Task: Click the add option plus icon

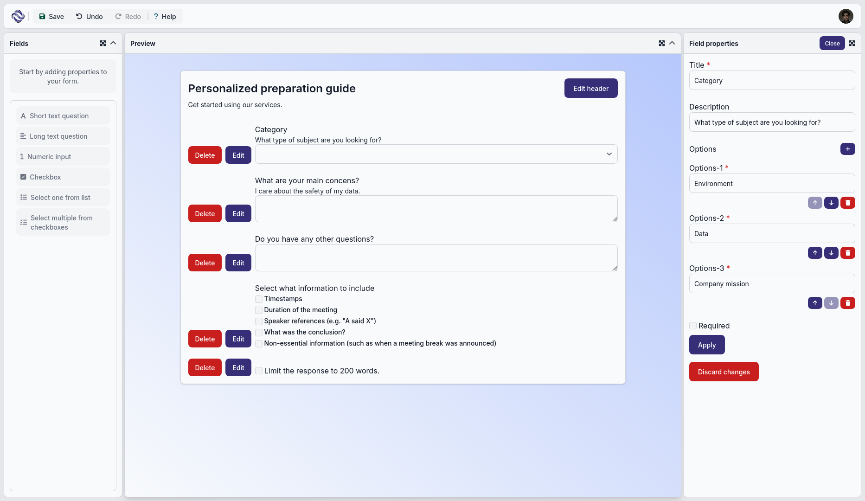Action: point(847,149)
